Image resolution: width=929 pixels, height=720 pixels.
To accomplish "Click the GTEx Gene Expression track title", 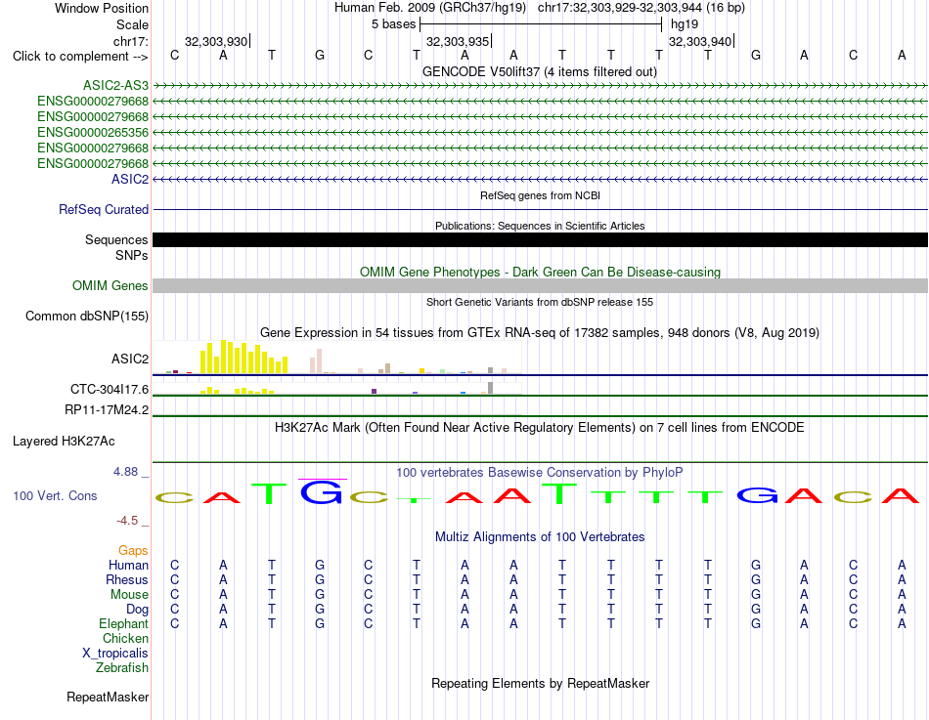I will tap(540, 333).
